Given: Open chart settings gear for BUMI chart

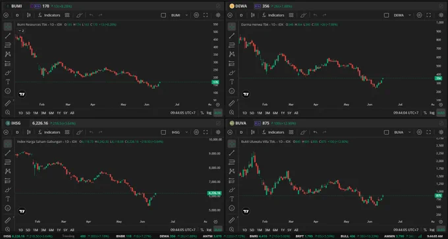Looking at the screenshot, I should tap(218, 15).
